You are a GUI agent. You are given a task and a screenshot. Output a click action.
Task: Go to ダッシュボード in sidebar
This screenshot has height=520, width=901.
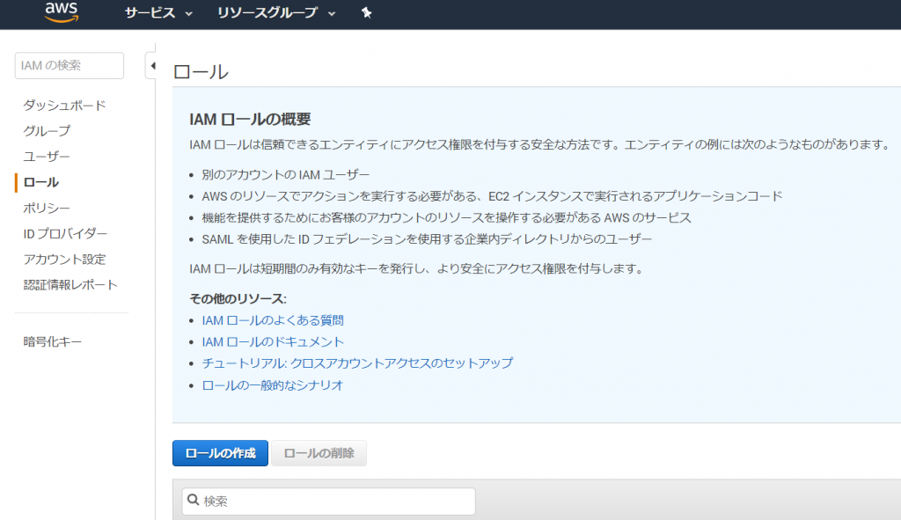click(x=64, y=106)
